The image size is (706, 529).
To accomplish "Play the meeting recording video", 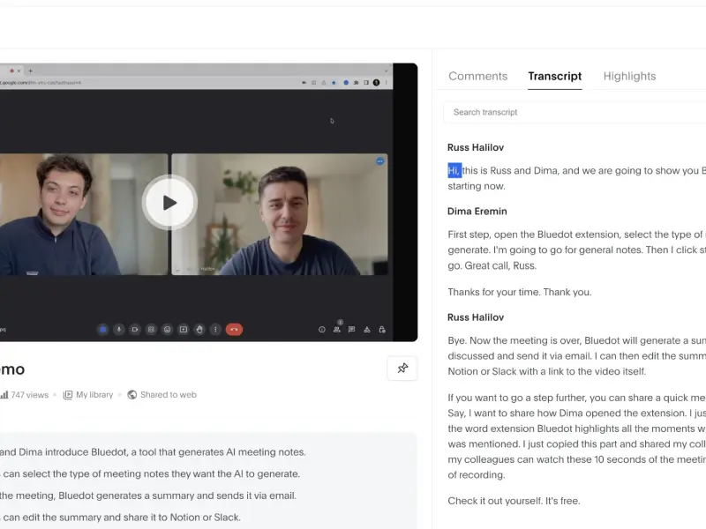I will (169, 203).
